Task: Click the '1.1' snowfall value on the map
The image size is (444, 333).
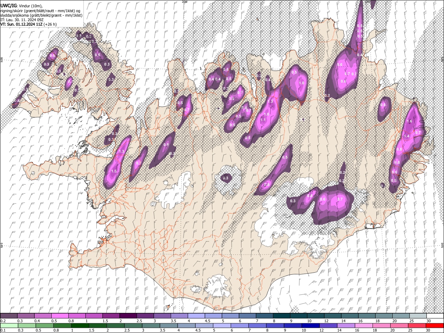Action: tap(263, 120)
